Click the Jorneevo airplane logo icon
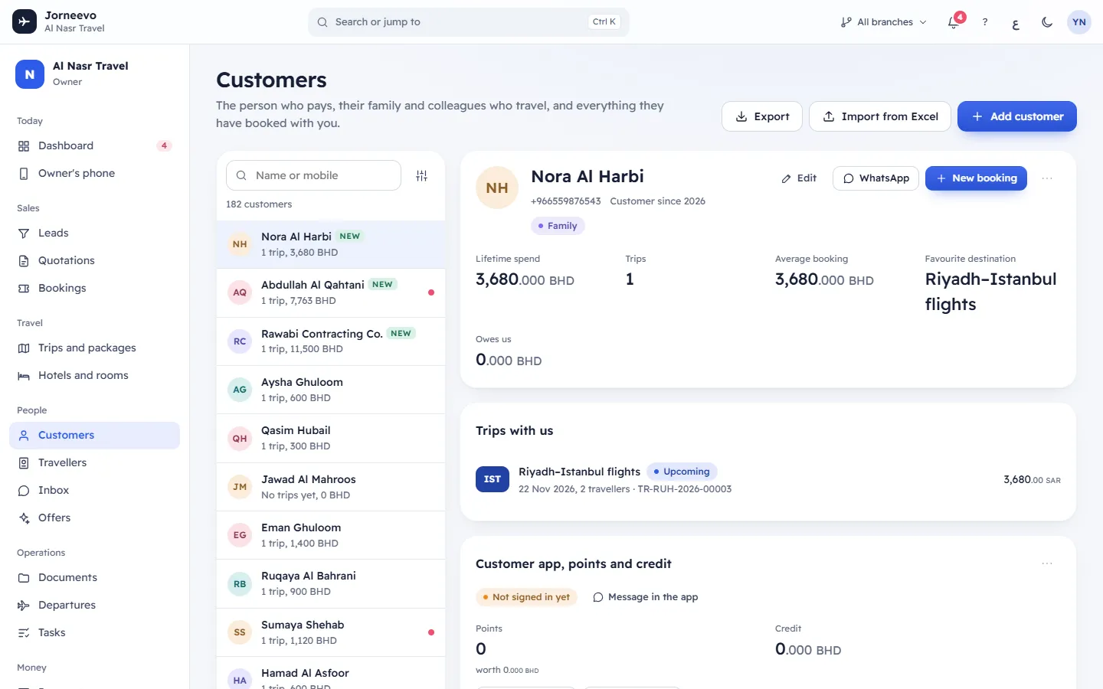Viewport: 1103px width, 689px height. point(25,21)
